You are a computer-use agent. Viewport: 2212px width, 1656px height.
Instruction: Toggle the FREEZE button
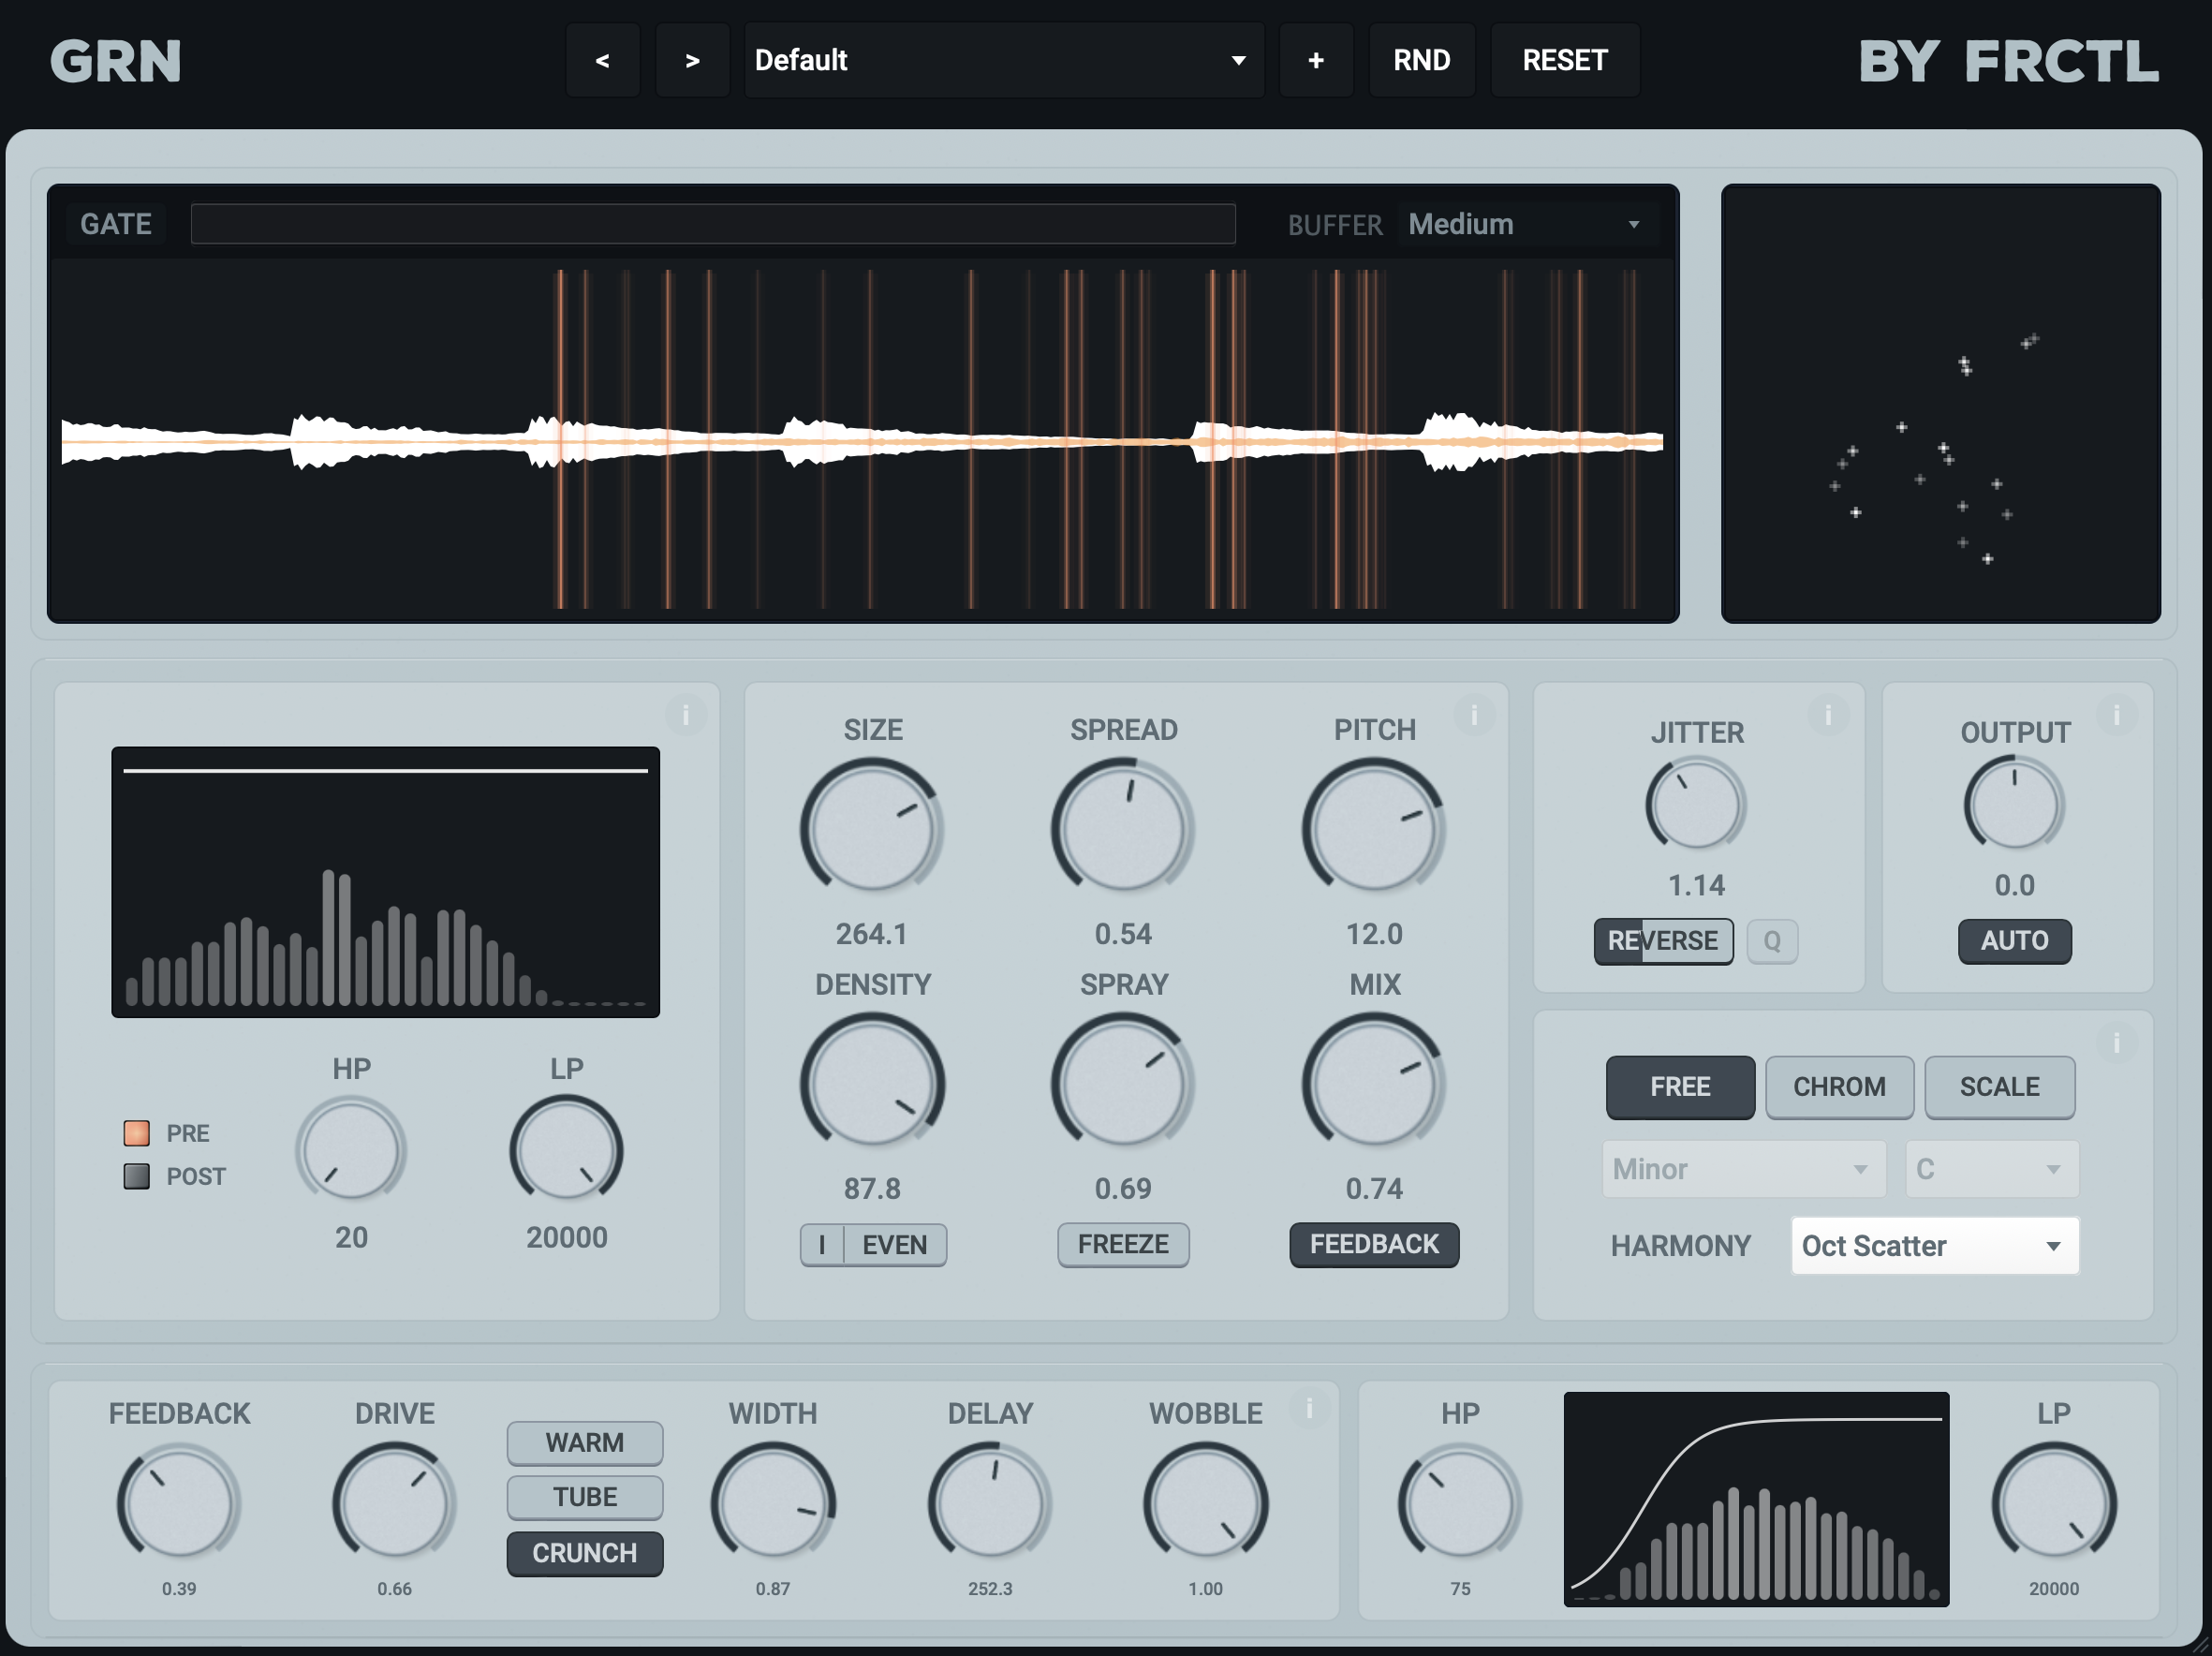point(1122,1244)
